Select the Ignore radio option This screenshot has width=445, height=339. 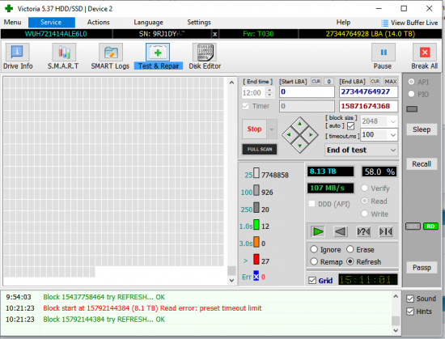(314, 249)
